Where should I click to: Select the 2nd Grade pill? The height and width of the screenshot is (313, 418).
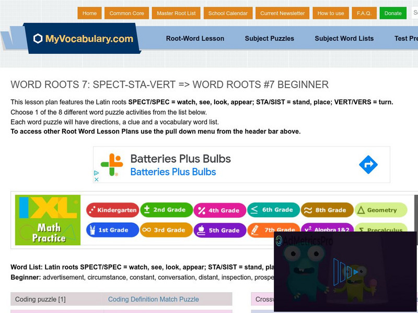point(166,210)
